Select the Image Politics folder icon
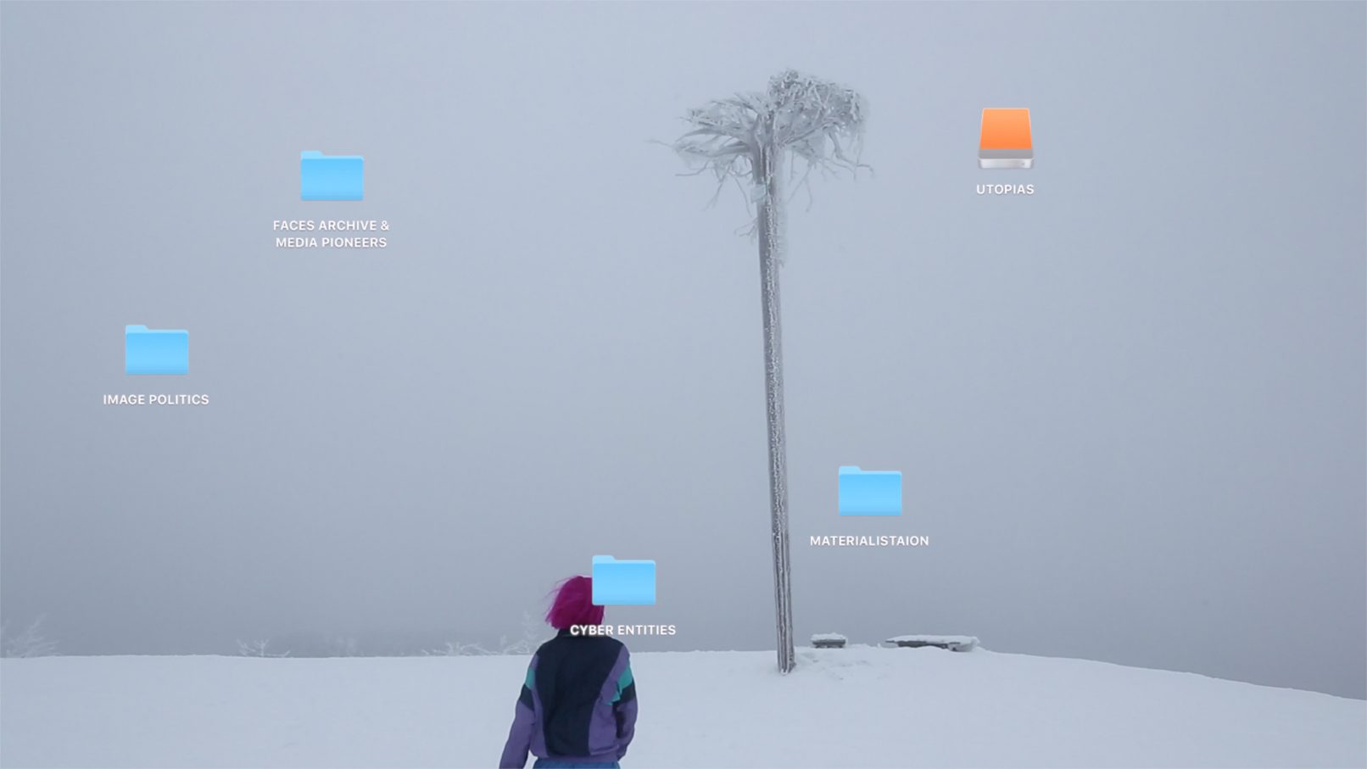Image resolution: width=1367 pixels, height=769 pixels. click(157, 350)
